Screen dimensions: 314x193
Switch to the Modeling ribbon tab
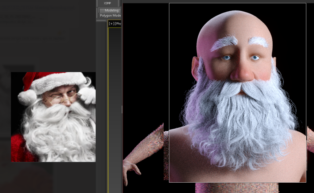[111, 10]
